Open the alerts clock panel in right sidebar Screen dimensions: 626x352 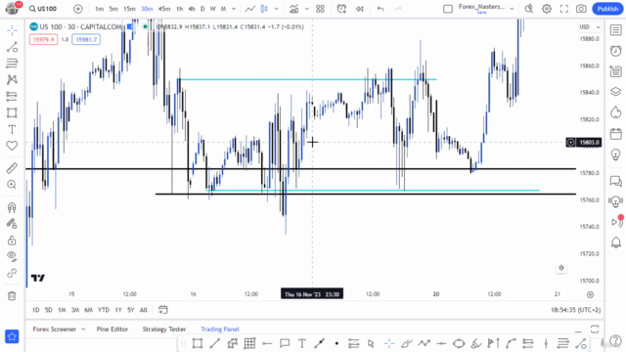(x=615, y=51)
